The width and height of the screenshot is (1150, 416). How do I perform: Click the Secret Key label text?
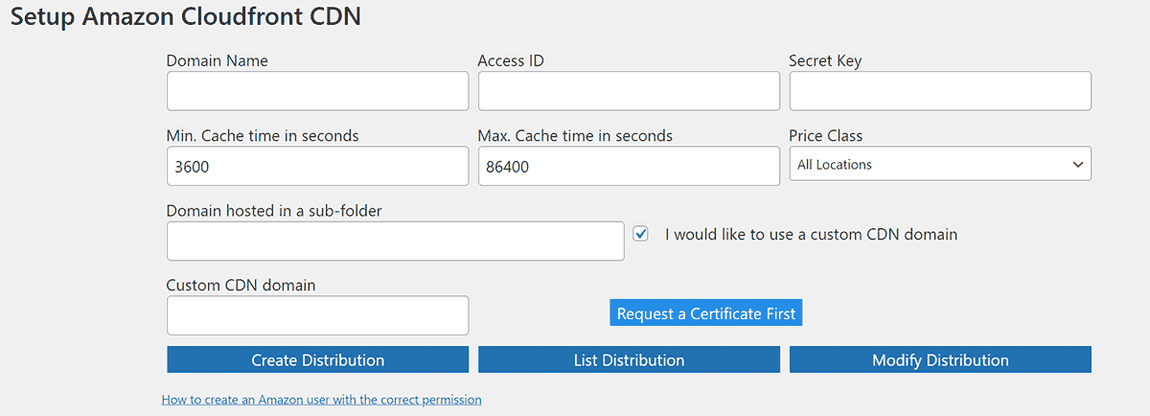point(824,61)
